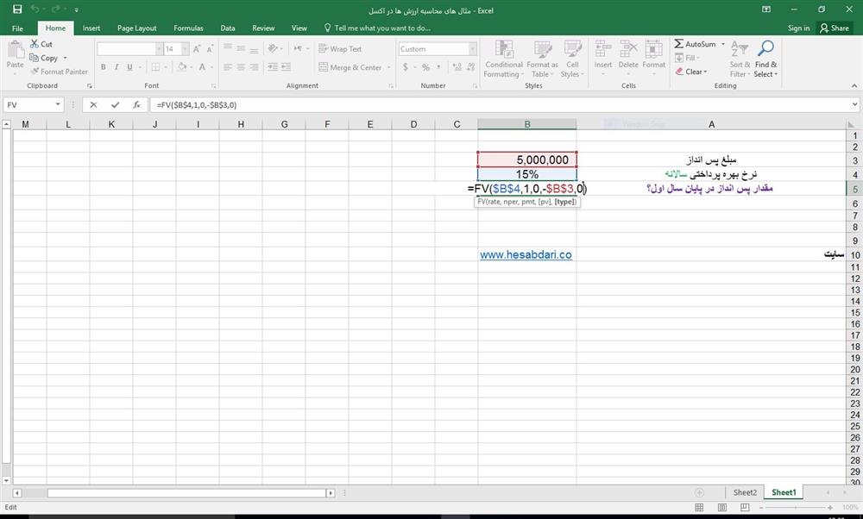This screenshot has width=863, height=519.
Task: Open Insert Function fx dialog
Action: coord(136,104)
